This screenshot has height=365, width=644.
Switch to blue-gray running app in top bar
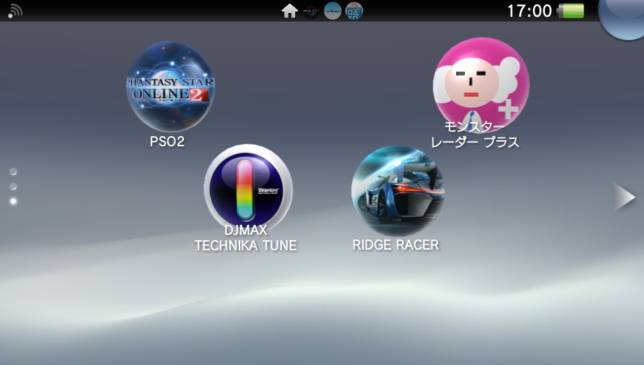coord(332,11)
